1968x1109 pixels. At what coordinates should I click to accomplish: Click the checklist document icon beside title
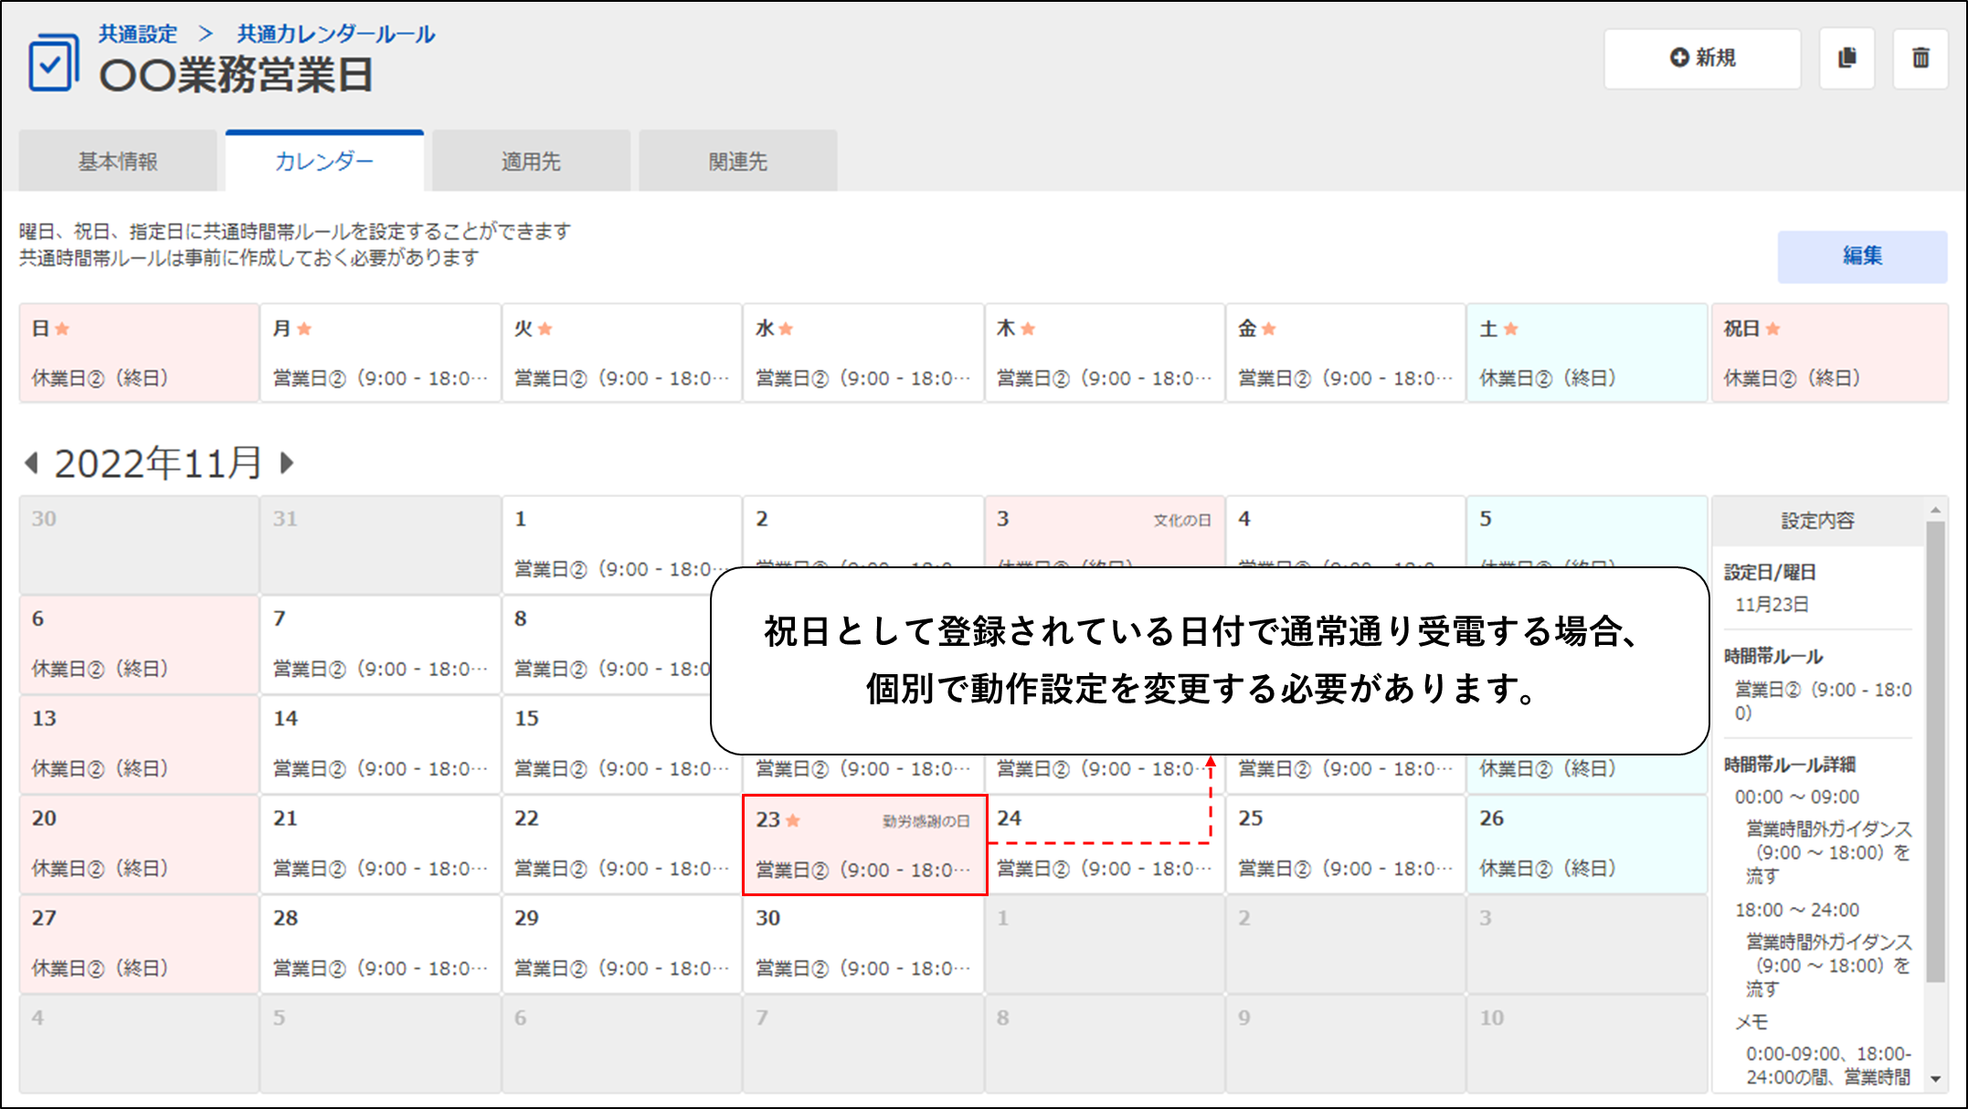[x=53, y=62]
